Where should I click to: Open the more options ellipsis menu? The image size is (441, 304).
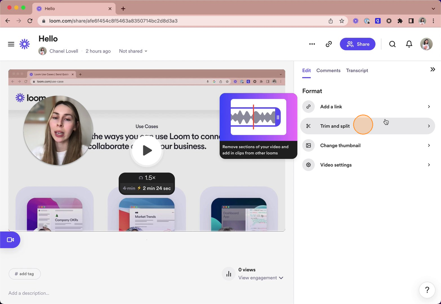pos(312,44)
